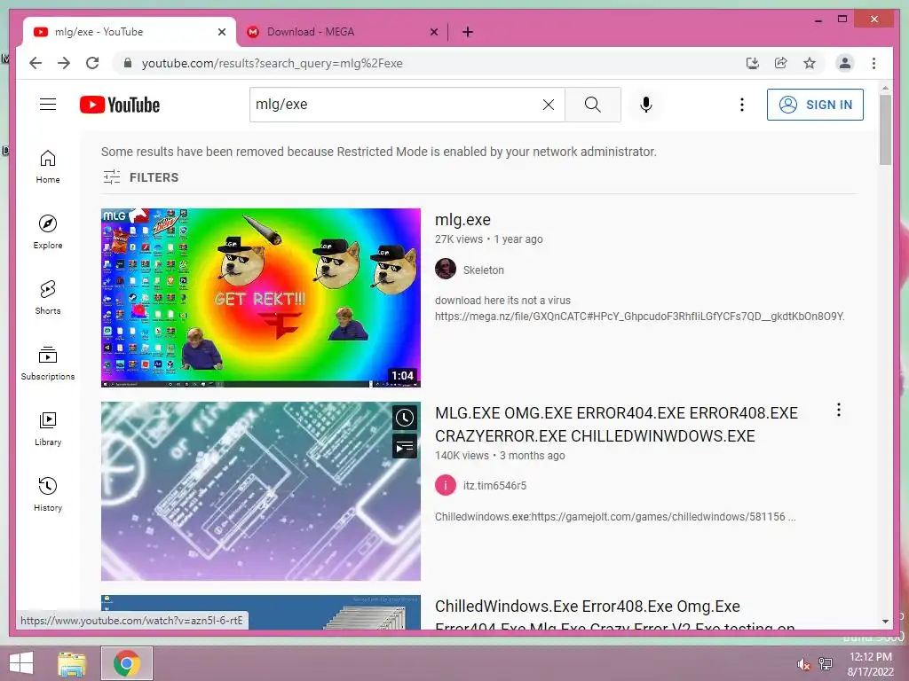Click the Watch later clock on second thumbnail
Screen dimensions: 909x681
tap(405, 418)
